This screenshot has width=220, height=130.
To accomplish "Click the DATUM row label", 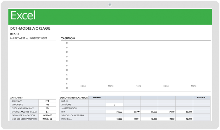I will point(74,101).
